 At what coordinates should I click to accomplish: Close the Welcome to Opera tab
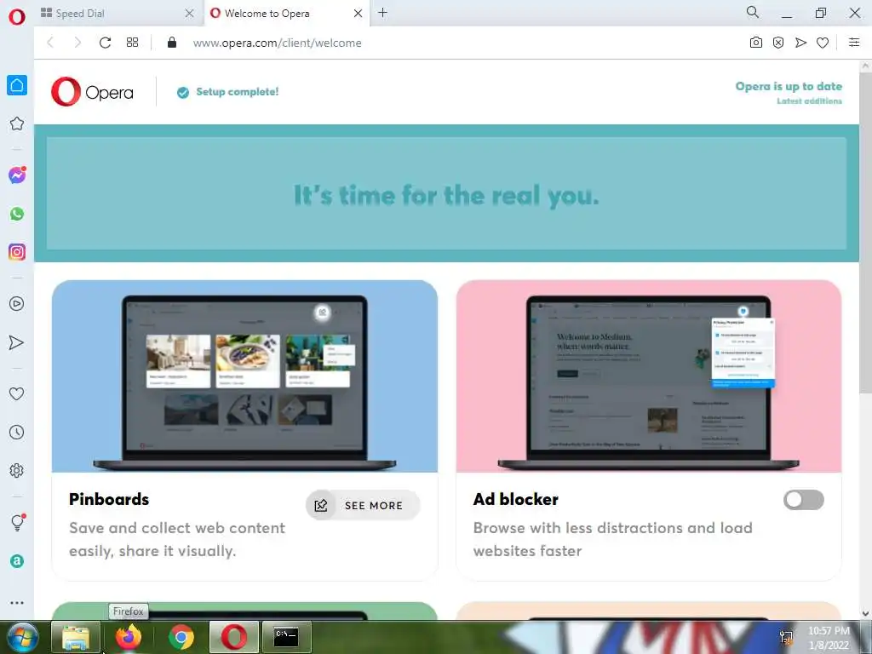click(359, 14)
